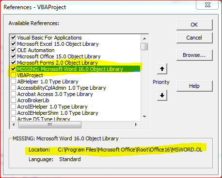Move reference up with Priority up arrow
Image resolution: width=222 pixels, height=178 pixels.
[162, 69]
